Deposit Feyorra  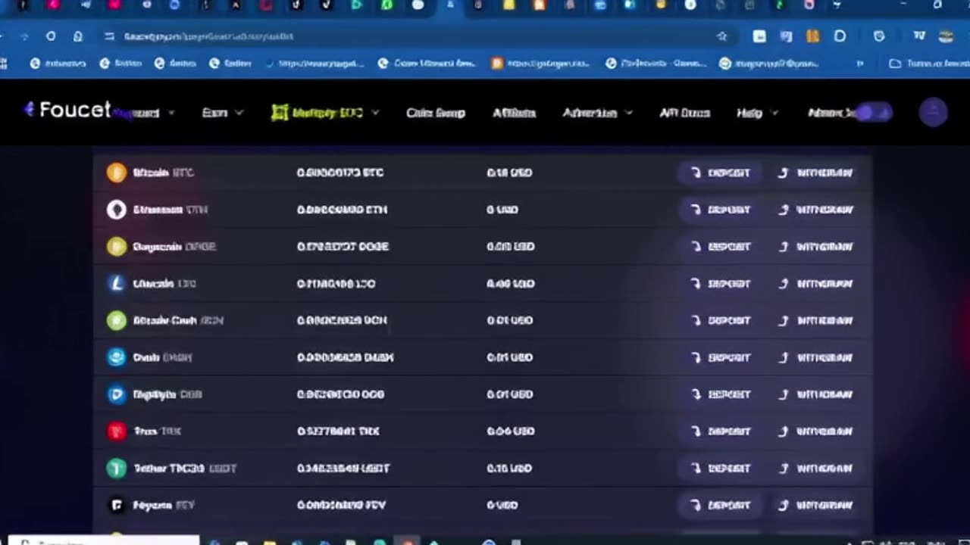[x=721, y=505]
